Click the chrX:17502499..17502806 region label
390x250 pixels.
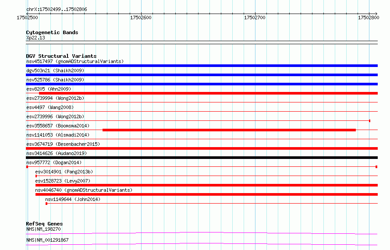(57, 10)
